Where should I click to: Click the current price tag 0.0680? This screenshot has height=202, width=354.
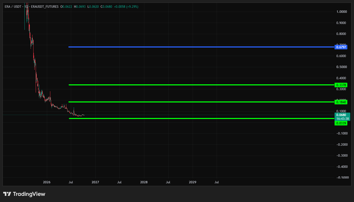pyautogui.click(x=341, y=115)
